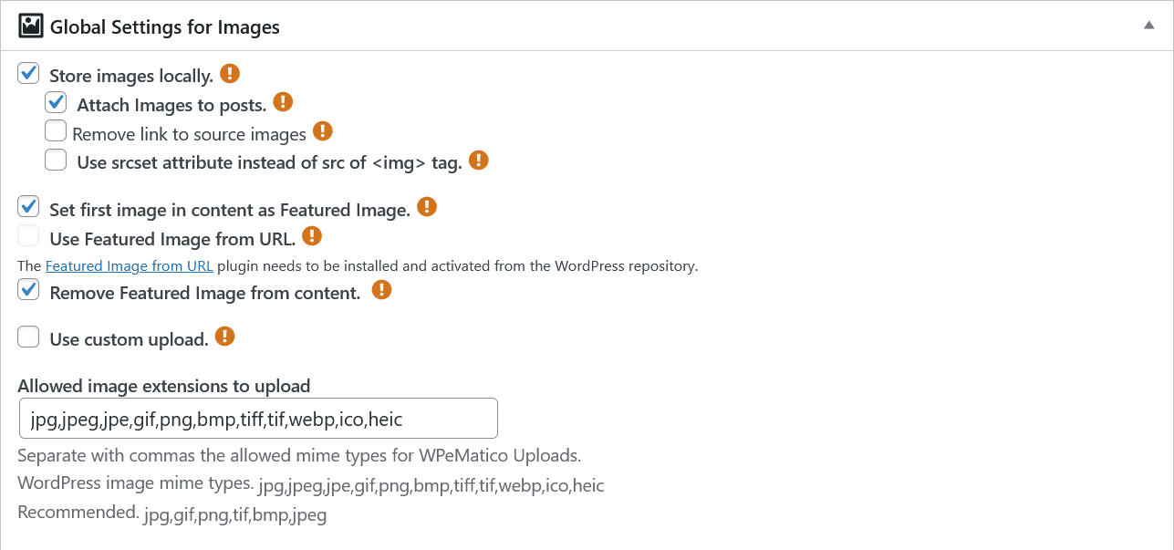Uncheck Set first image in content as Featured Image
The height and width of the screenshot is (550, 1174).
[x=29, y=207]
